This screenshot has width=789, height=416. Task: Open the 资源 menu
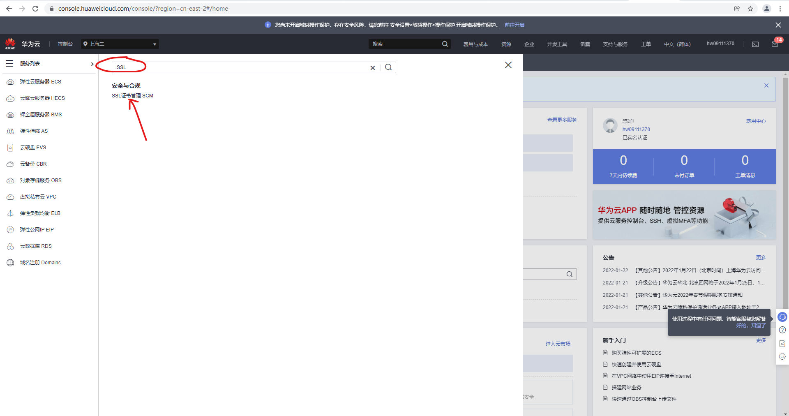[x=506, y=44]
